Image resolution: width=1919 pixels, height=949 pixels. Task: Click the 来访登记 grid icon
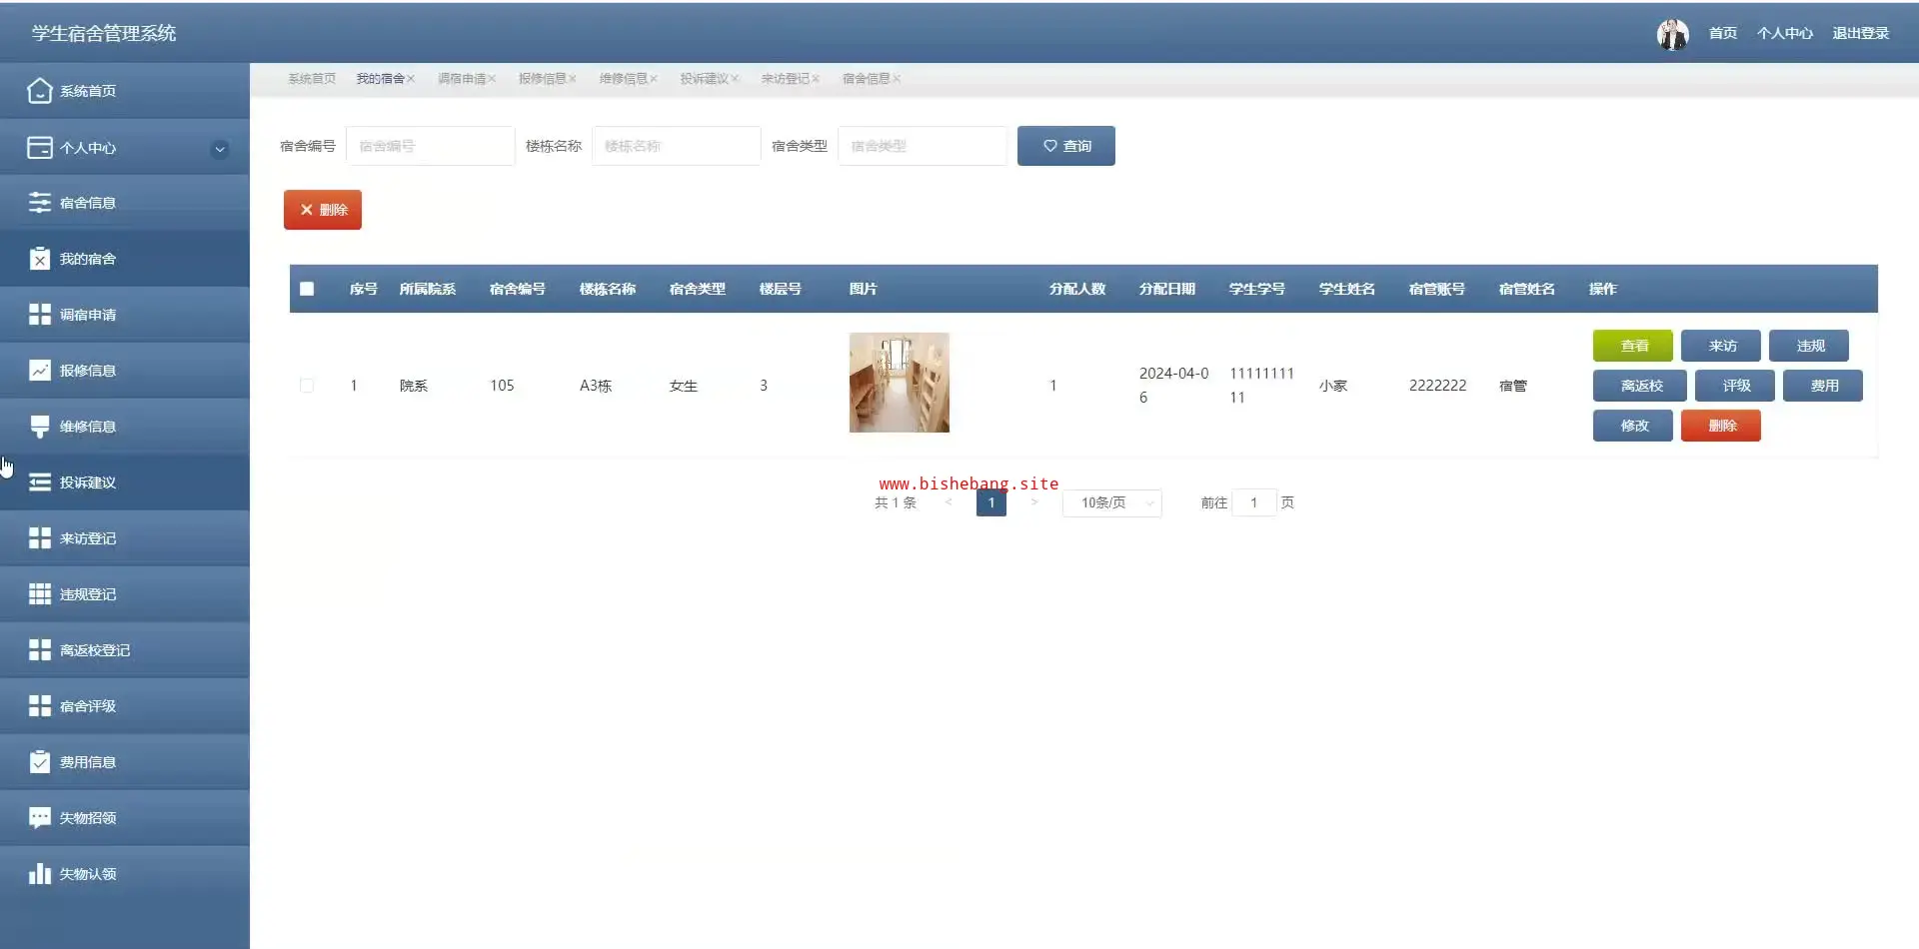point(39,538)
